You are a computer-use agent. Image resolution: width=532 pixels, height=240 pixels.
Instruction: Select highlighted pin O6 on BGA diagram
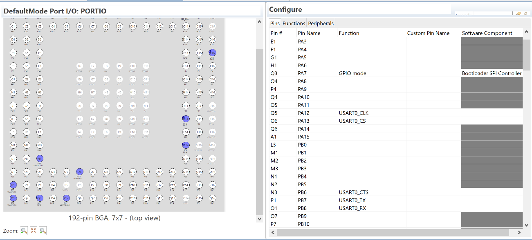tap(80, 172)
